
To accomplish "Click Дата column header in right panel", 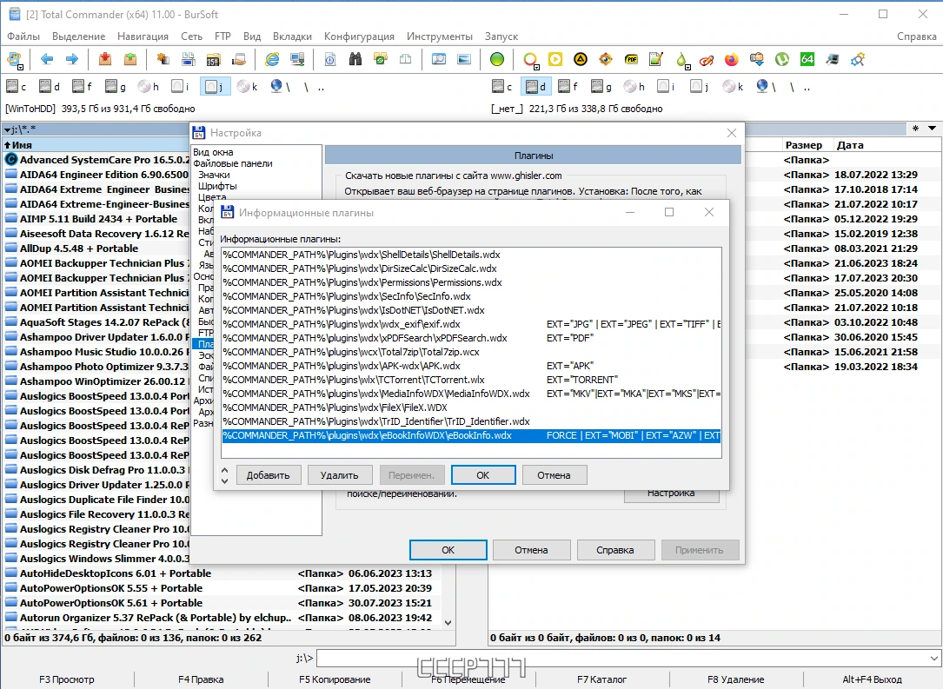I will [x=850, y=145].
